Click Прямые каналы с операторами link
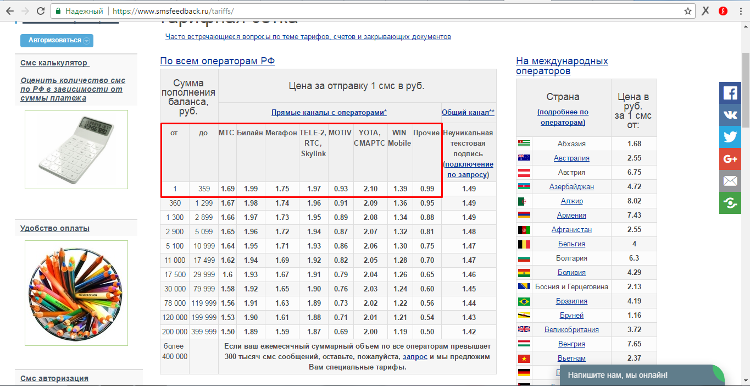The image size is (750, 386). coord(329,112)
